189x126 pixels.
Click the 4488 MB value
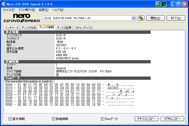pyautogui.click(x=62, y=55)
